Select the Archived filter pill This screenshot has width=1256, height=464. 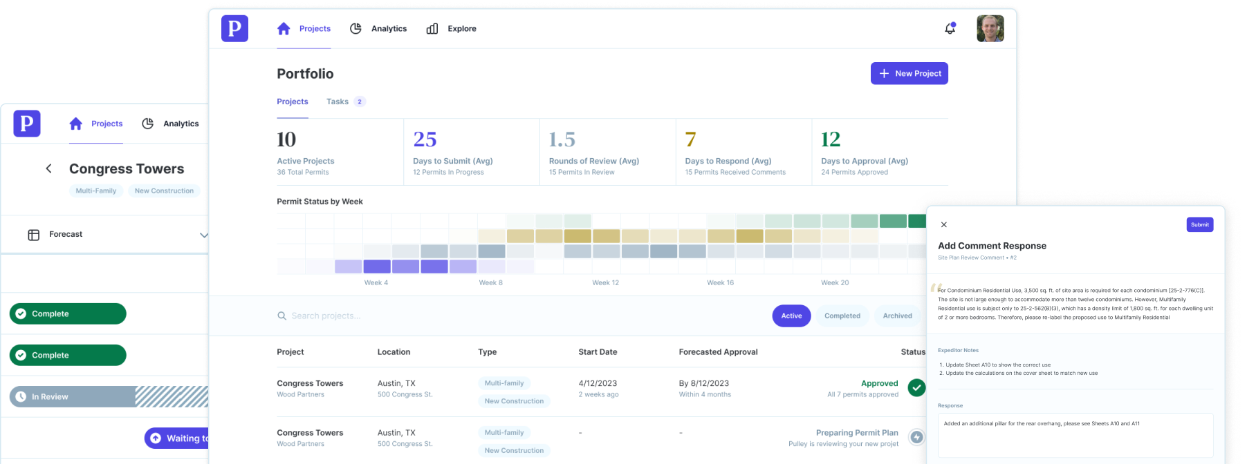coord(897,316)
